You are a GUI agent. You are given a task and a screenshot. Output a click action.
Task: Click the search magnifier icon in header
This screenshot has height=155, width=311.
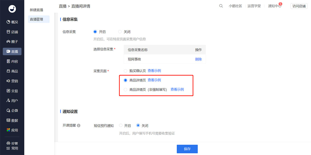(x=221, y=6)
